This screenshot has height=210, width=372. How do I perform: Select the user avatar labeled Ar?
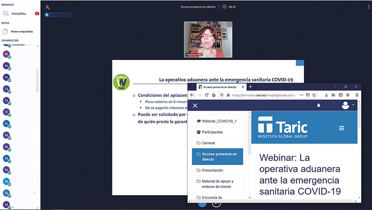click(6, 77)
